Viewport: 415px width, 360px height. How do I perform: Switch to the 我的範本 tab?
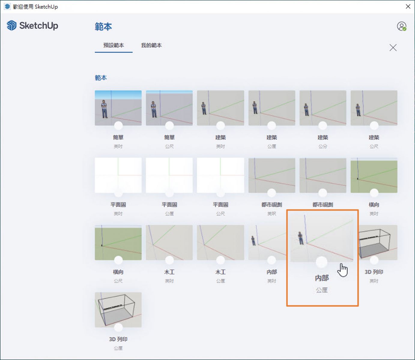tap(151, 45)
